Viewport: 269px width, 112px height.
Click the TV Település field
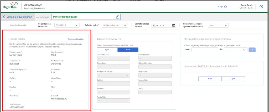113,67
